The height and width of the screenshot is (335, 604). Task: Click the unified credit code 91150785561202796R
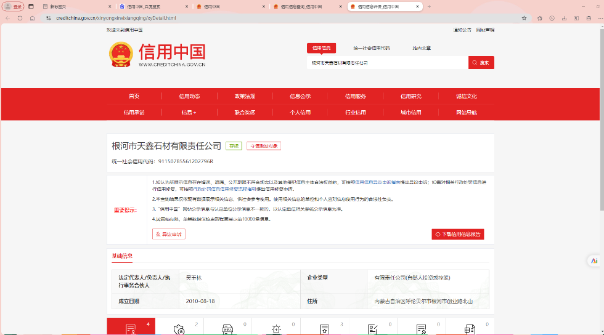coord(186,161)
